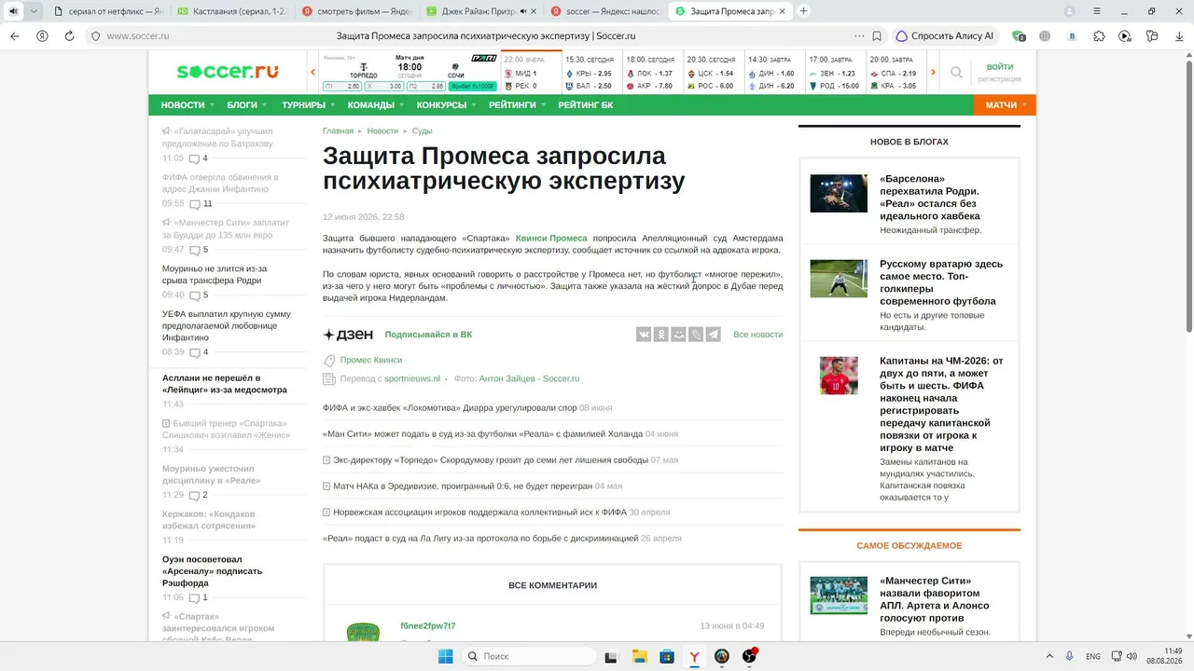The width and height of the screenshot is (1194, 671).
Task: Open a new browser tab
Action: [x=803, y=11]
